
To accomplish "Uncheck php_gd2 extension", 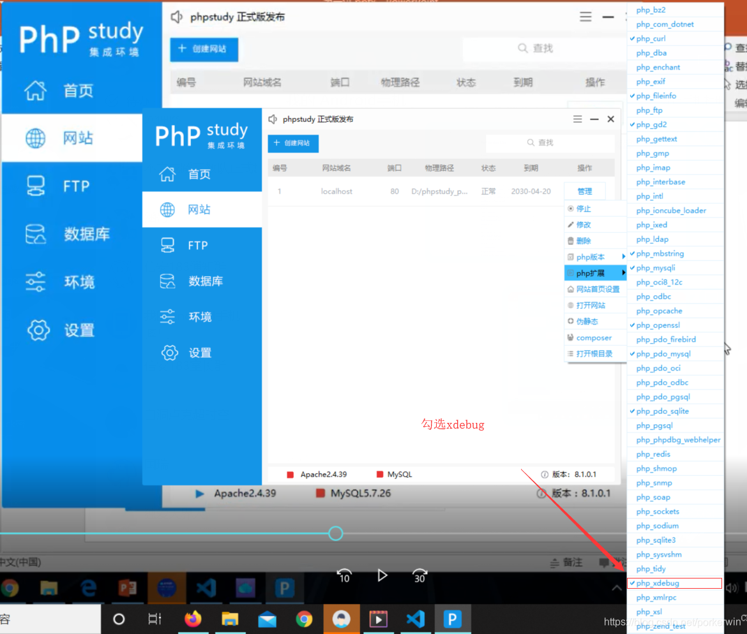I will (675, 124).
